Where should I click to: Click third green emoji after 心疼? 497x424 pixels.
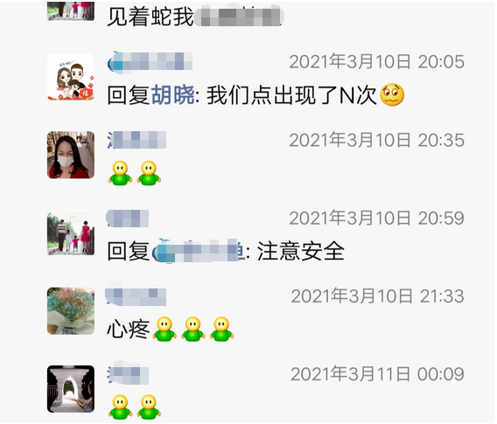pyautogui.click(x=222, y=329)
